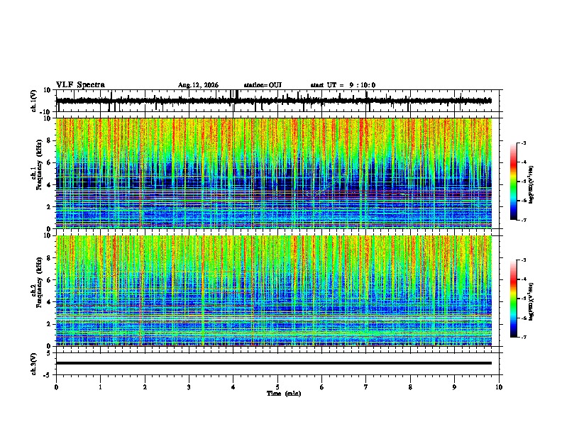This screenshot has width=562, height=434.
Task: Click the ch.1 spectrogram color bar
Action: coord(513,182)
